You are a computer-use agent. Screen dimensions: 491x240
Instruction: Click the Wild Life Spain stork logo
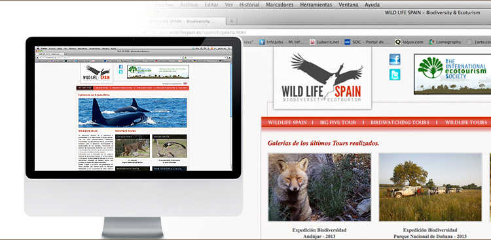[322, 78]
